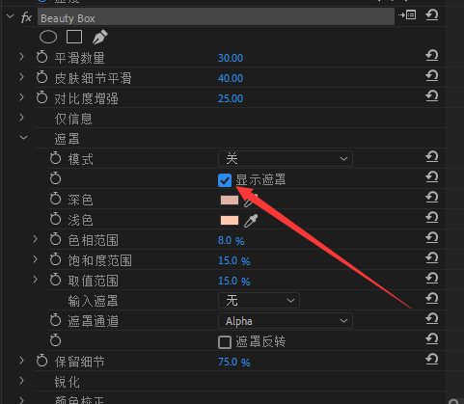
Task: Reset the 皮肤细节平滑 parameter
Action: 432,76
